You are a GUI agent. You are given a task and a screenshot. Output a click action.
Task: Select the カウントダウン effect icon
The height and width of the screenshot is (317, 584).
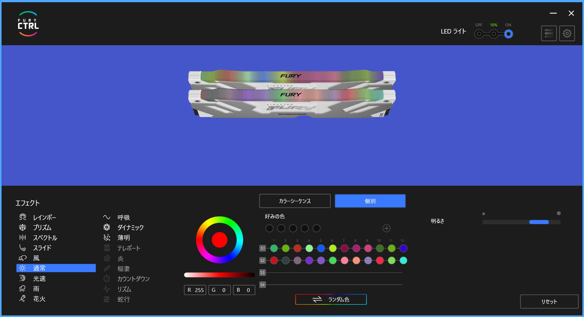pos(107,278)
